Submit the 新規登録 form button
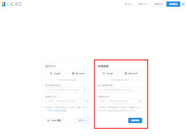Viewport: 187px width, 136px height. [135, 121]
